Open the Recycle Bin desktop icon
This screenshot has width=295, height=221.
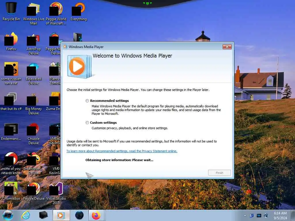[11, 11]
